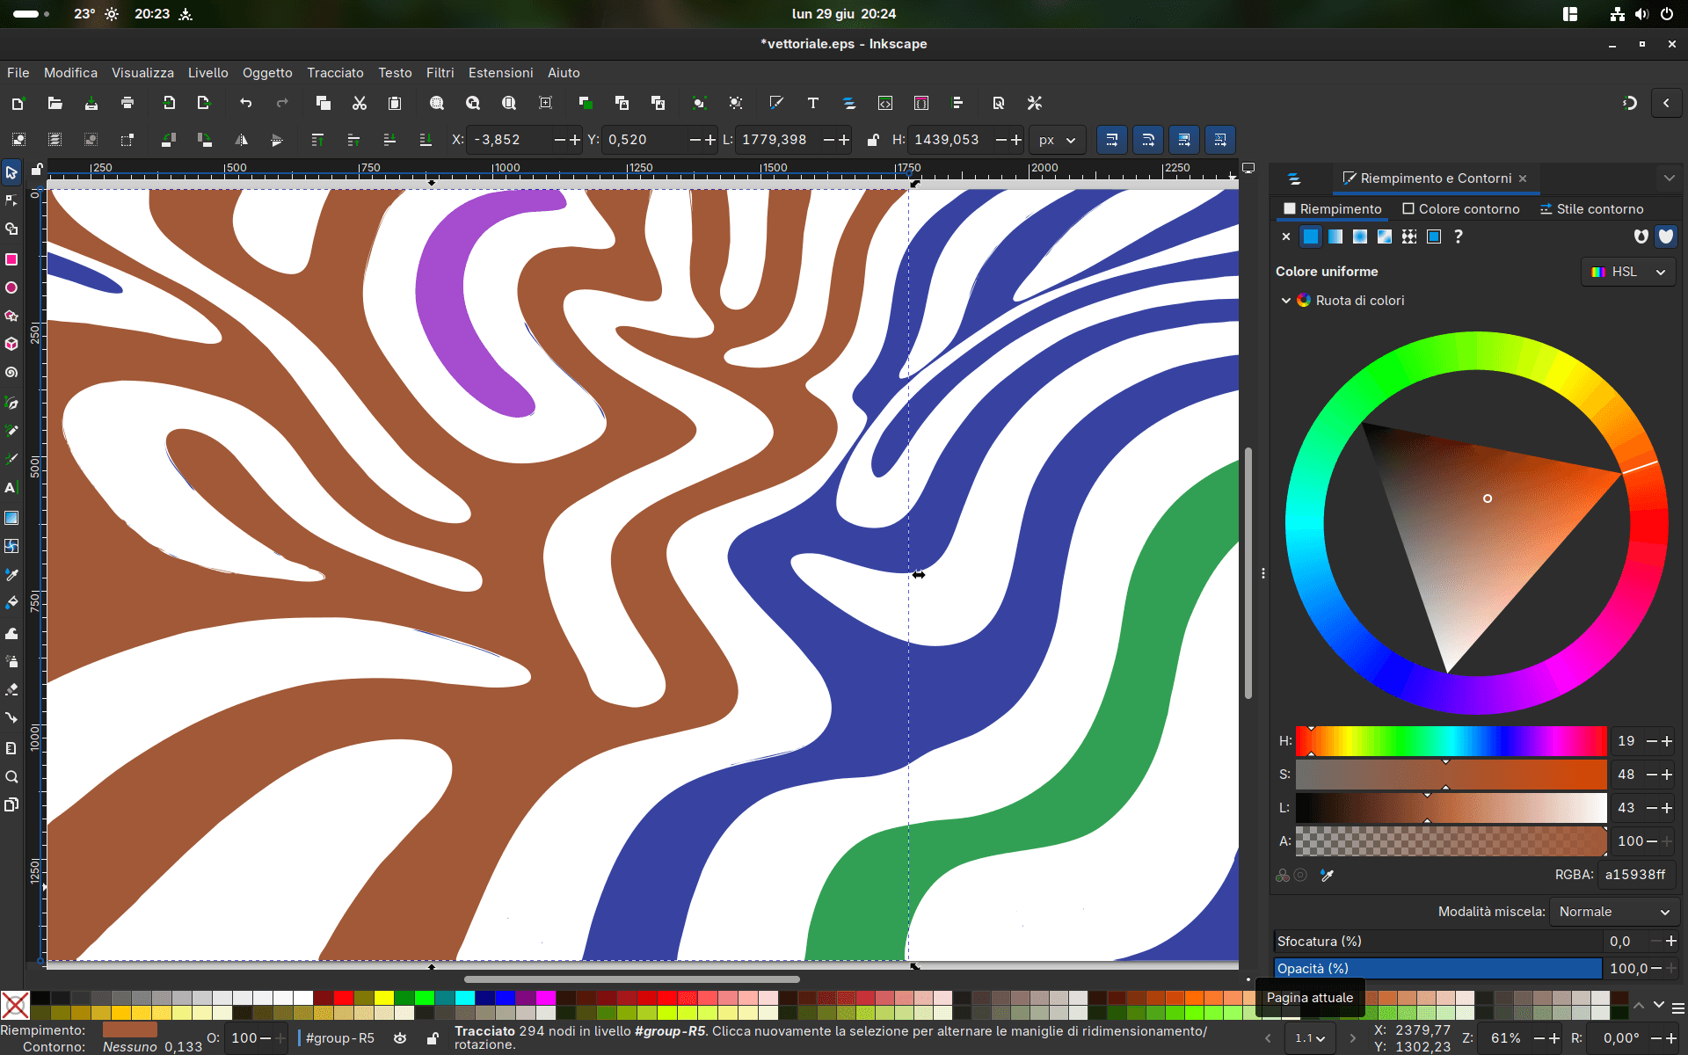Screen dimensions: 1688x1055
Task: Click the no-color X palette swatch
Action: (15, 1006)
